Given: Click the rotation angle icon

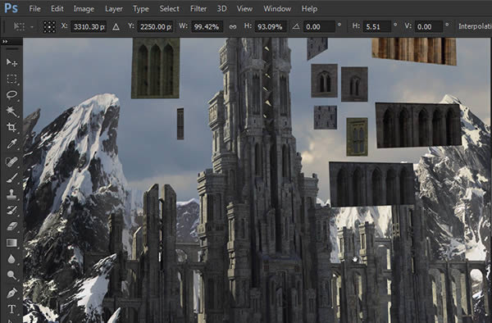Looking at the screenshot, I should click(x=296, y=27).
